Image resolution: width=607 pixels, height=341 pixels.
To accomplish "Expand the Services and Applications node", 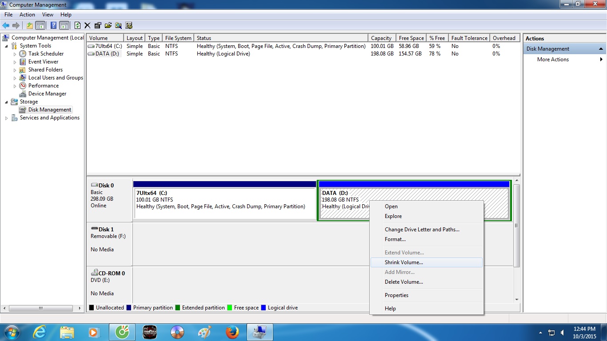I will 6,118.
